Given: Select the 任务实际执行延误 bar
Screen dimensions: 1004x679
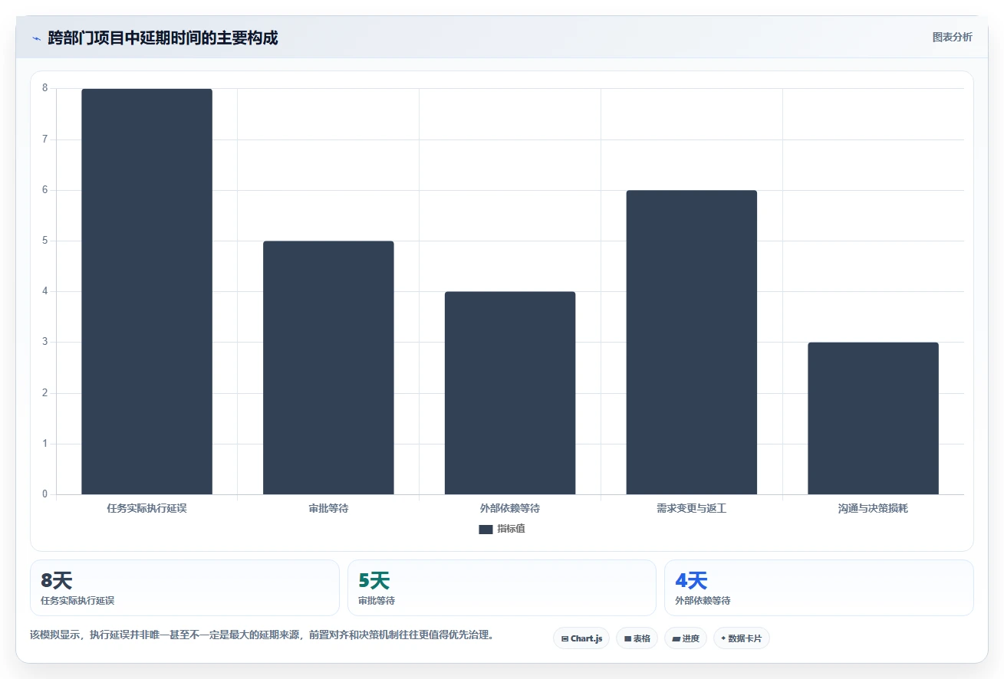Looking at the screenshot, I should [146, 291].
